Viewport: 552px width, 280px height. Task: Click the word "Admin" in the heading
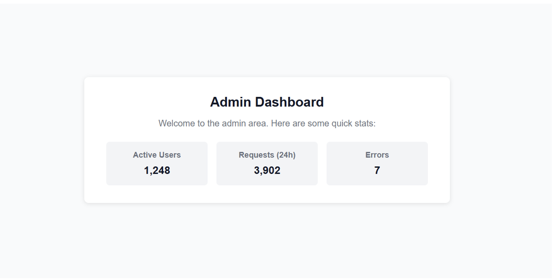[231, 102]
